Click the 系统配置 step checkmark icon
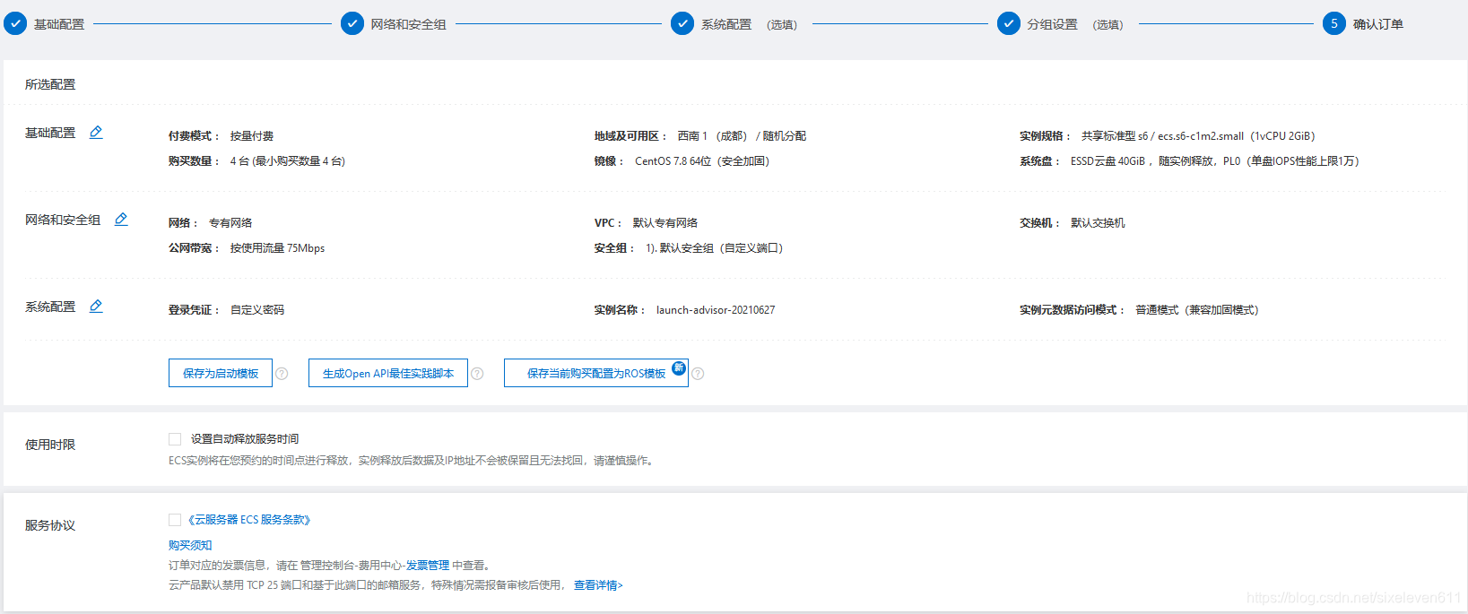The height and width of the screenshot is (614, 1468). 682,24
